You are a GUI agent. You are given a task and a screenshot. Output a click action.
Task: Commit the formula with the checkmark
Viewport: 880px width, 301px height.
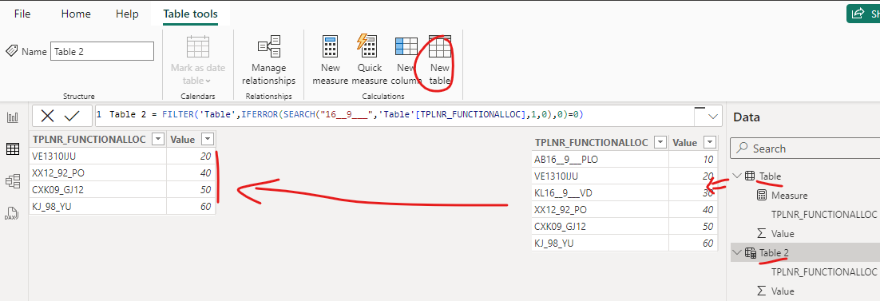point(73,116)
